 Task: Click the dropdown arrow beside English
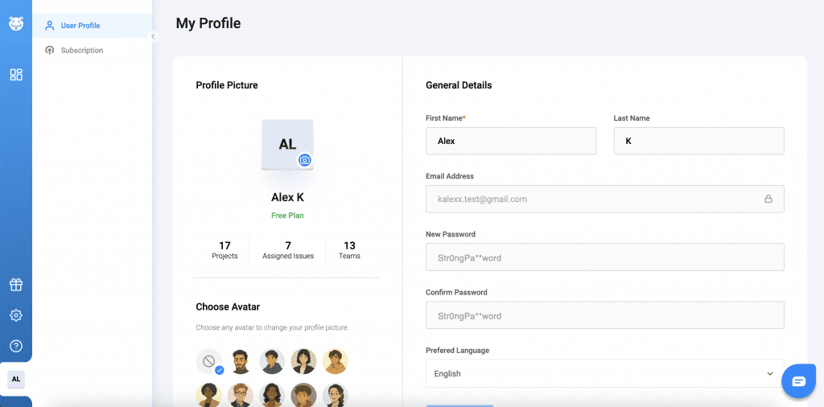pos(769,373)
